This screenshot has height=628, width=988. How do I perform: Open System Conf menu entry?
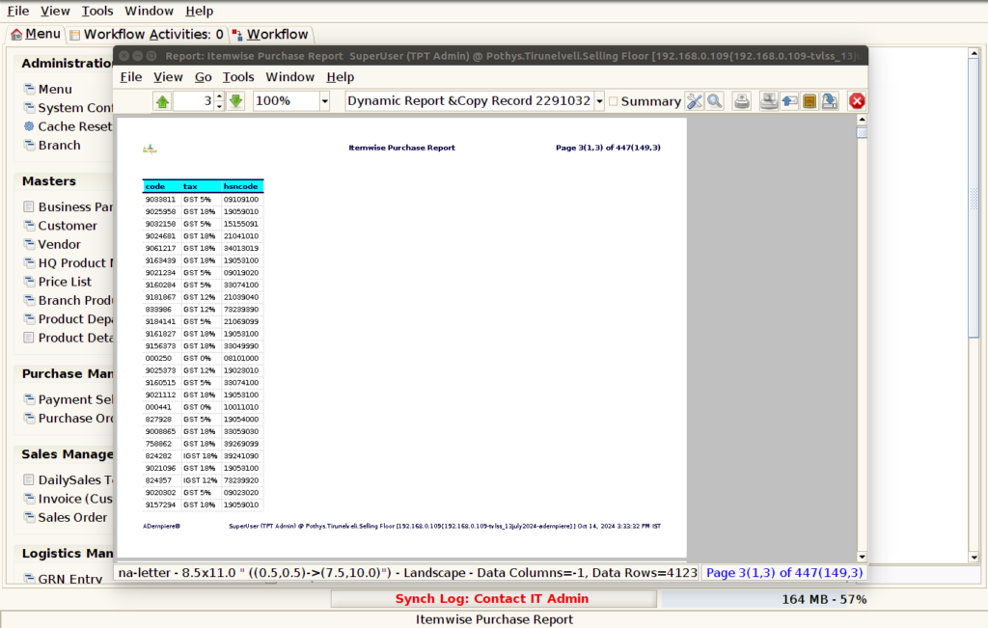click(x=75, y=108)
